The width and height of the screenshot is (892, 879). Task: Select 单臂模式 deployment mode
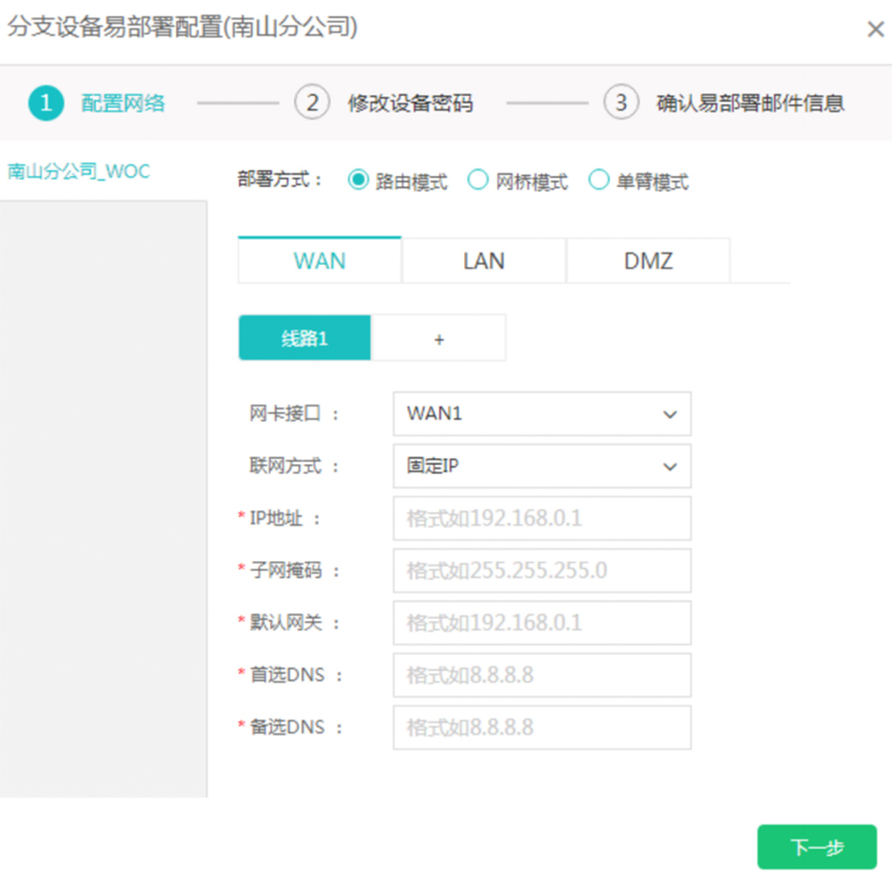tap(599, 181)
